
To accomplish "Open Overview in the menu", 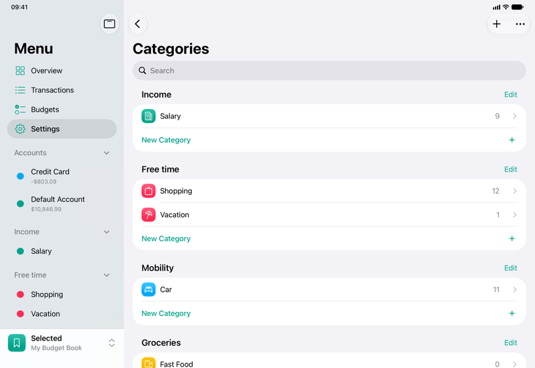I will [x=62, y=71].
